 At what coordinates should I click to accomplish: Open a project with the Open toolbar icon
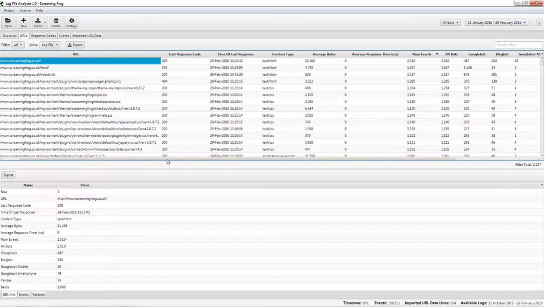[x=8, y=22]
